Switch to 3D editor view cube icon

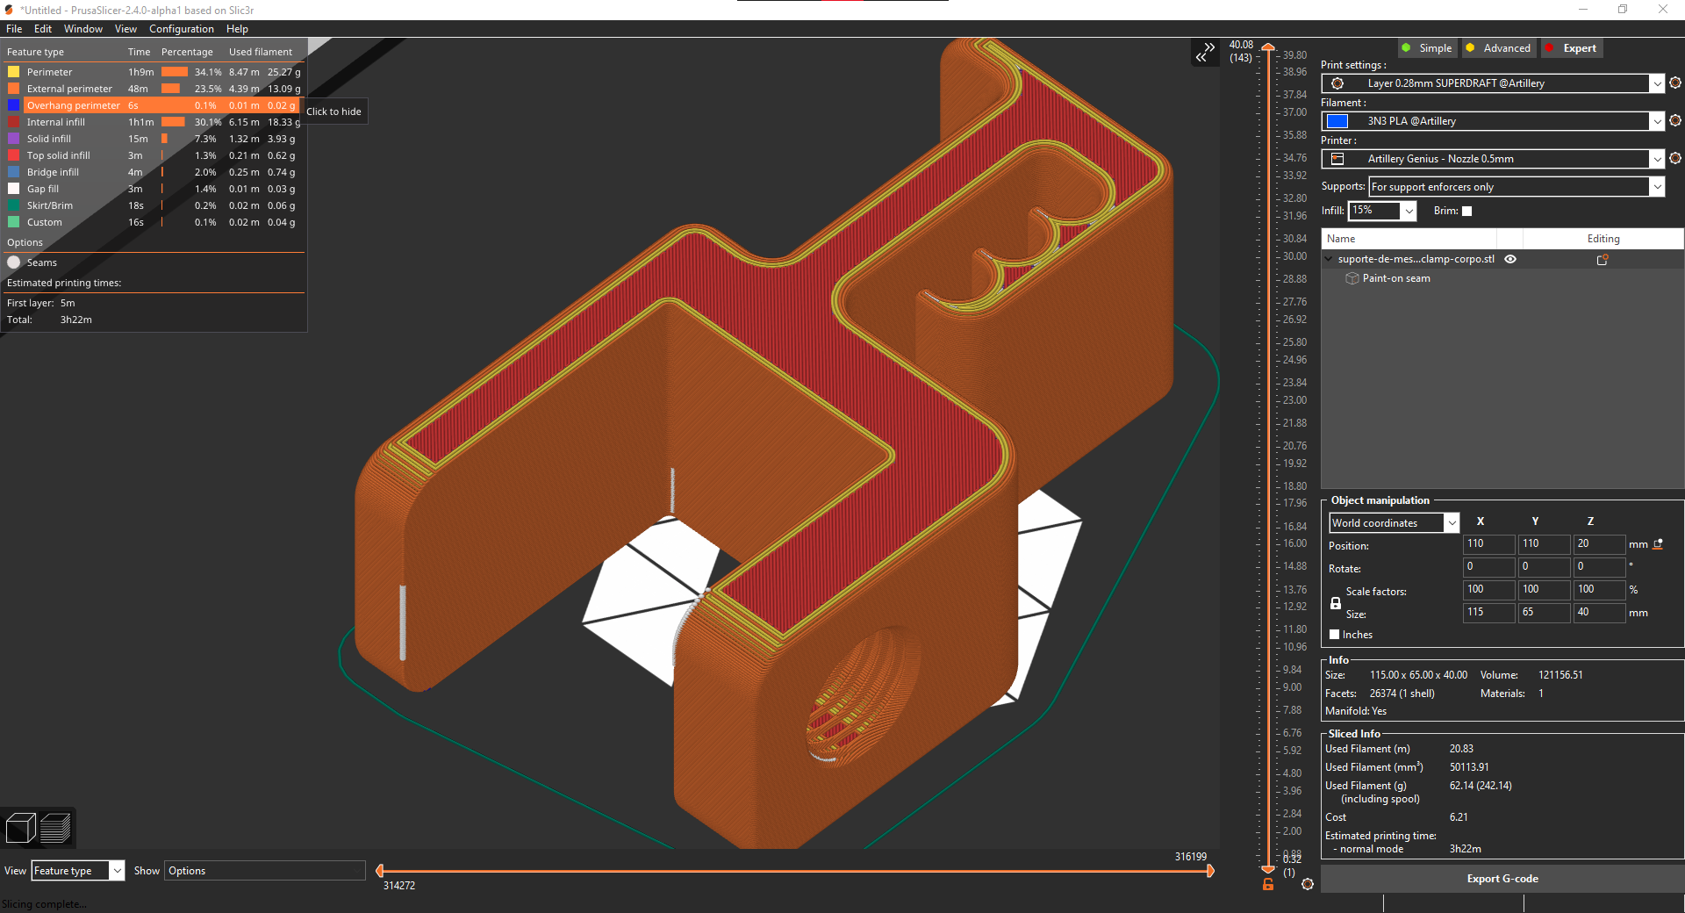pyautogui.click(x=20, y=828)
